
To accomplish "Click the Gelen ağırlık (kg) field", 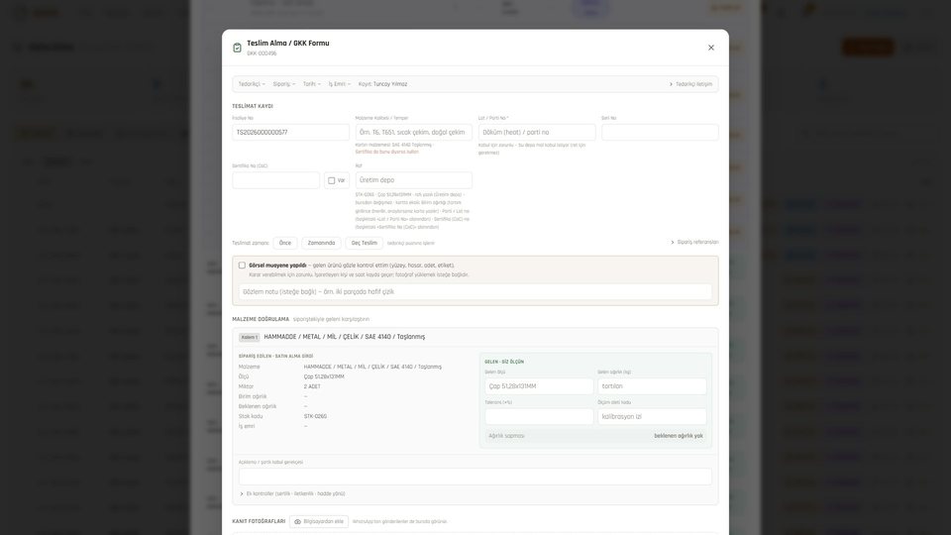I will [652, 386].
